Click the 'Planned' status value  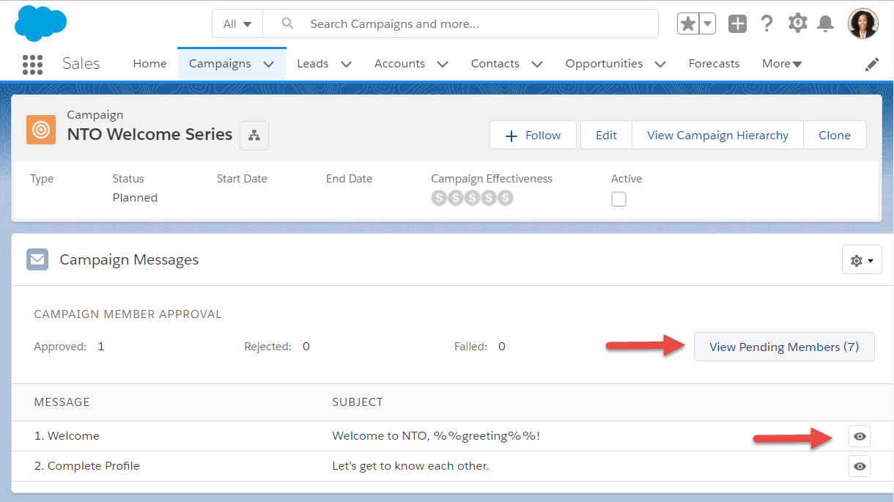tap(135, 198)
